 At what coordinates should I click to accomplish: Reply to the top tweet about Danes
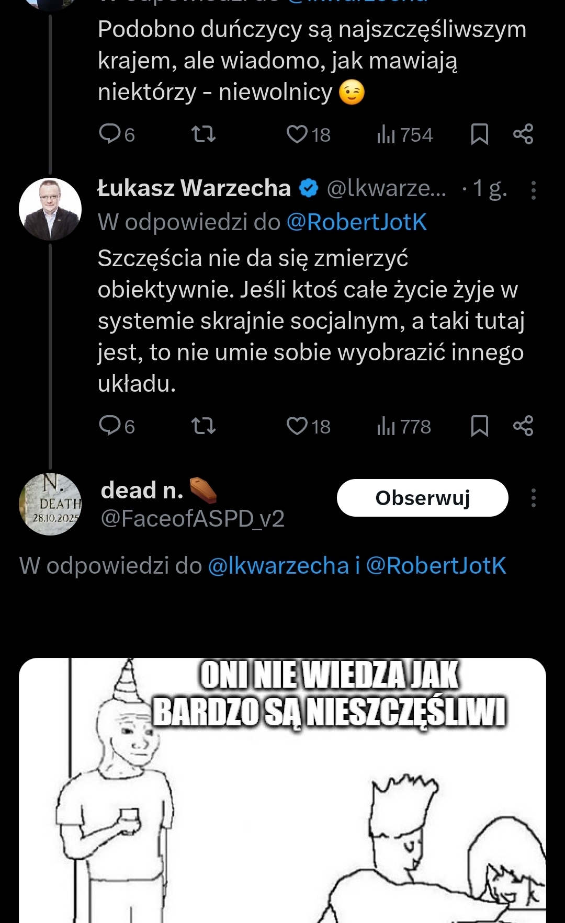click(110, 134)
